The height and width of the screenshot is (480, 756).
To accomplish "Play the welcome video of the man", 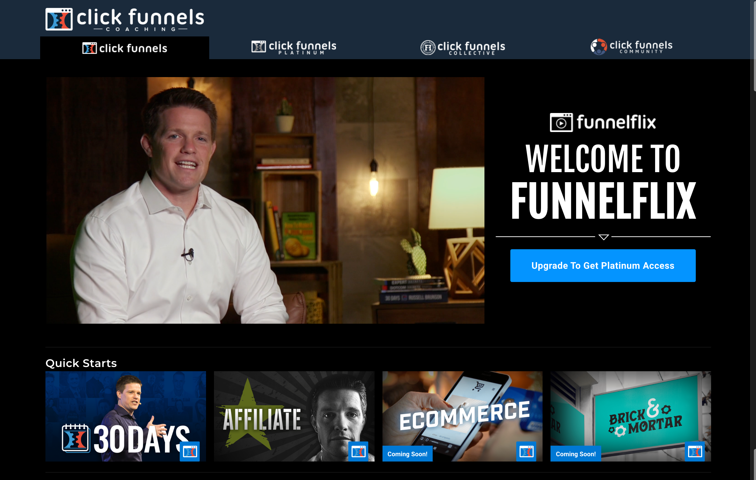I will tap(265, 200).
